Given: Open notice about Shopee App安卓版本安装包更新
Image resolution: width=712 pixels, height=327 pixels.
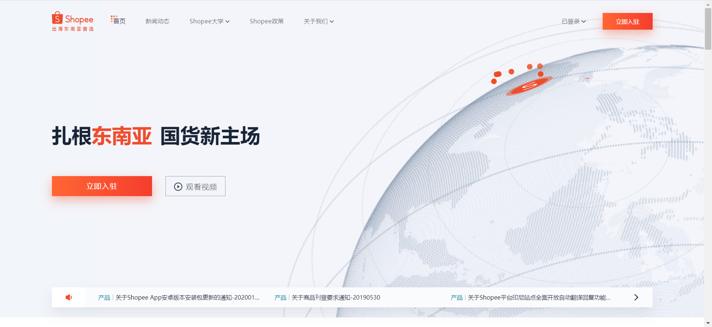Looking at the screenshot, I should tap(188, 297).
